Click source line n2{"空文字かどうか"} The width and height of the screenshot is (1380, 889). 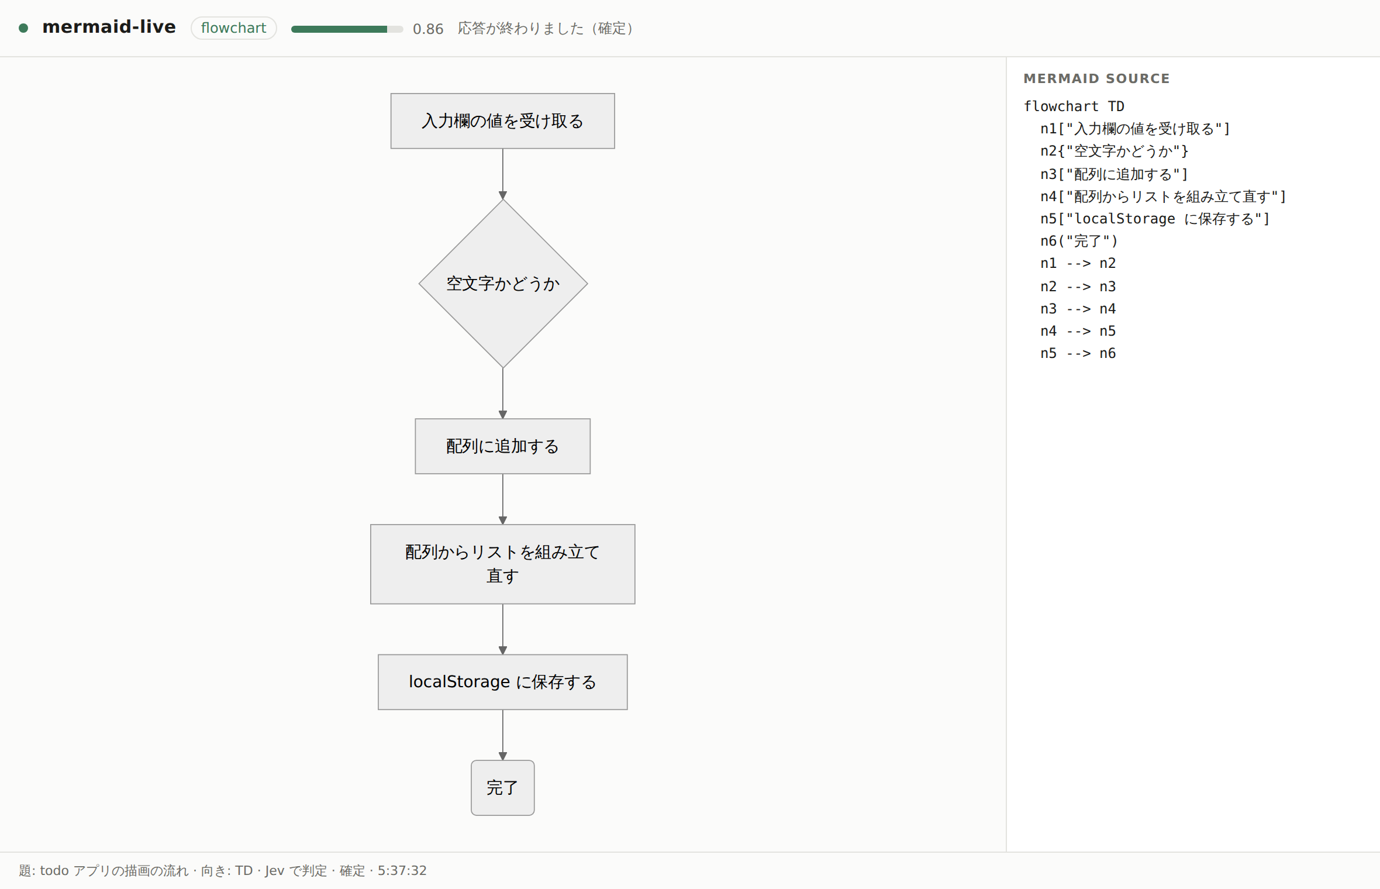point(1114,151)
